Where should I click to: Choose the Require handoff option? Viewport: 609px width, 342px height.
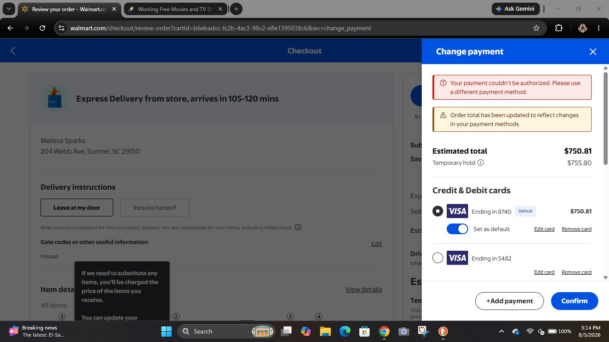pyautogui.click(x=155, y=208)
